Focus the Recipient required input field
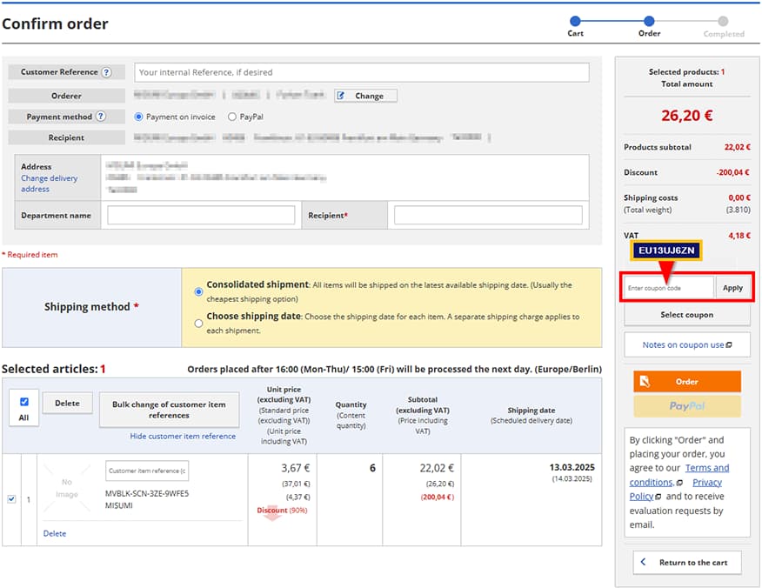 (488, 215)
